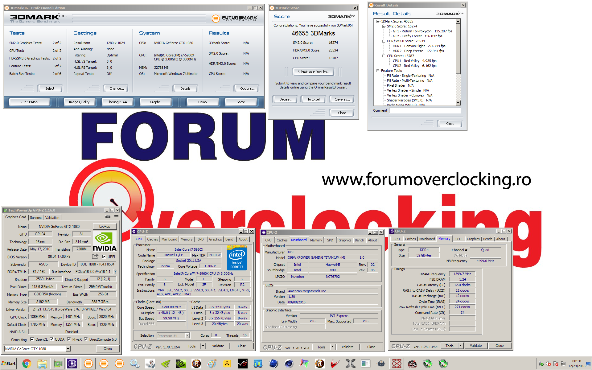
Task: Open Graphics tab in CPU-Z Memory window
Action: [x=473, y=239]
